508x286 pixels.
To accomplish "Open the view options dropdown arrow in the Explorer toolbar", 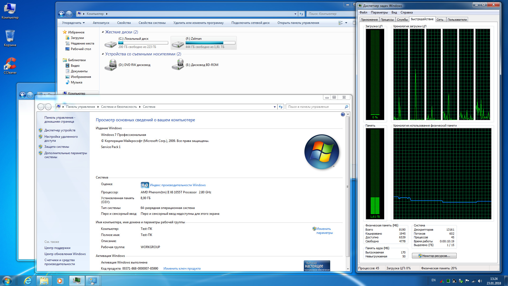I will click(346, 23).
